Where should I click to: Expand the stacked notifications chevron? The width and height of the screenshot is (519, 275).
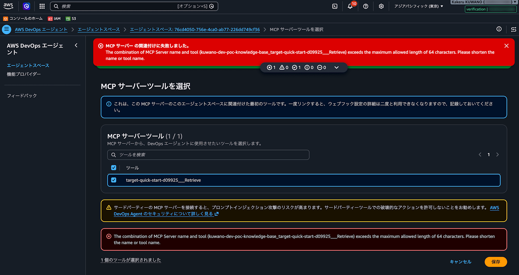[337, 68]
